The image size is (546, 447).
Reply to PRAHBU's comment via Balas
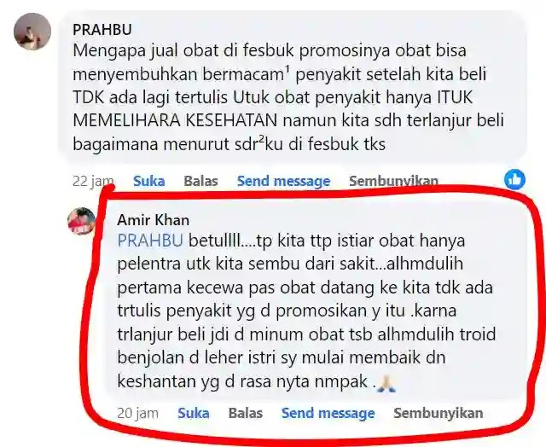coord(200,181)
